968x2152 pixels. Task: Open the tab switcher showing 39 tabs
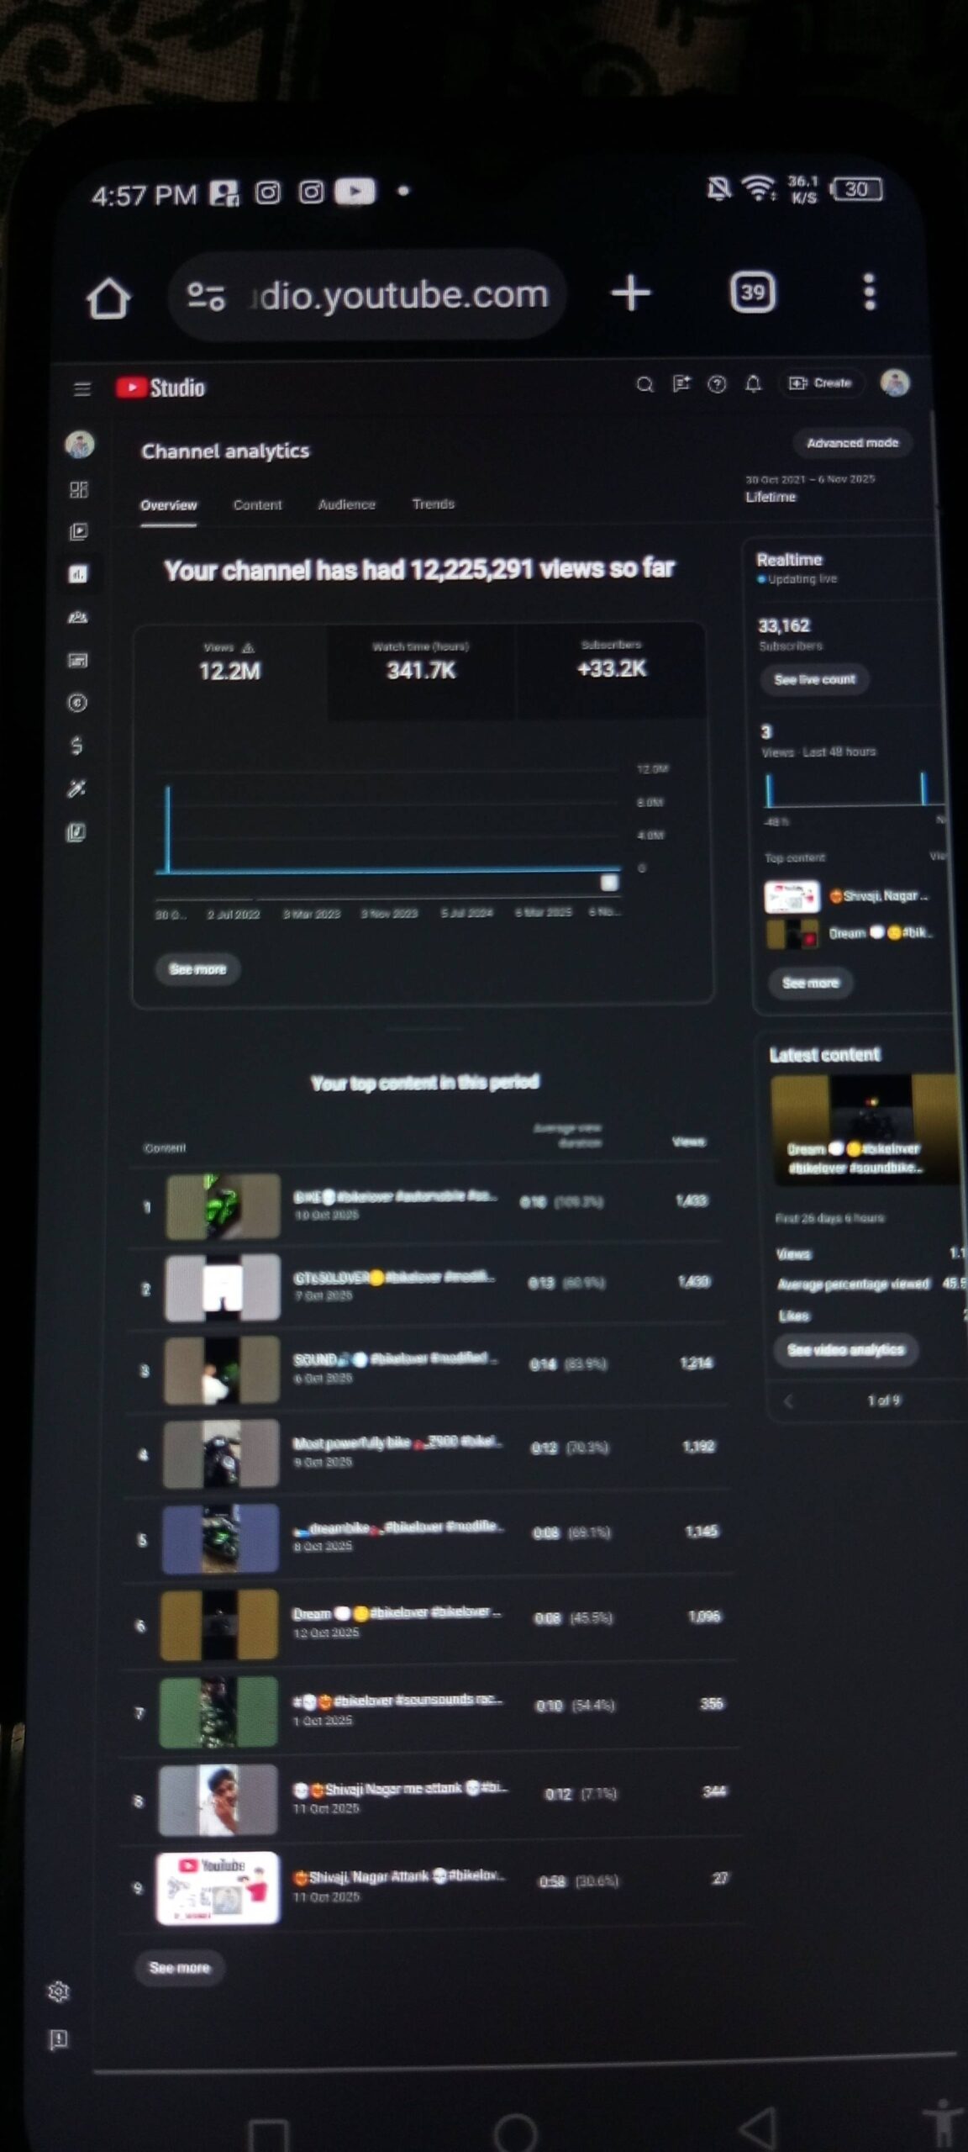752,293
